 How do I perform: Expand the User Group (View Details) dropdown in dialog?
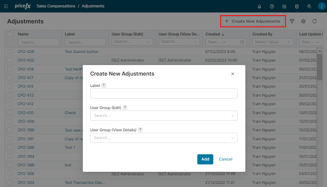click(x=163, y=138)
